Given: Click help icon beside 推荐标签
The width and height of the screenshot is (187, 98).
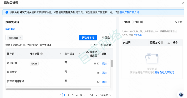Looking at the screenshot, I should (41, 54).
